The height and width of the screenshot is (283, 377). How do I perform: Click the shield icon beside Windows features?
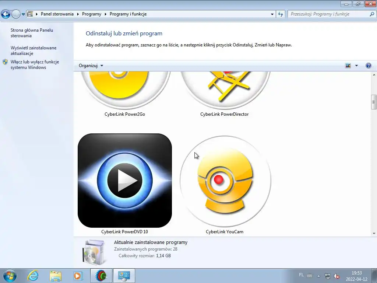coord(5,62)
